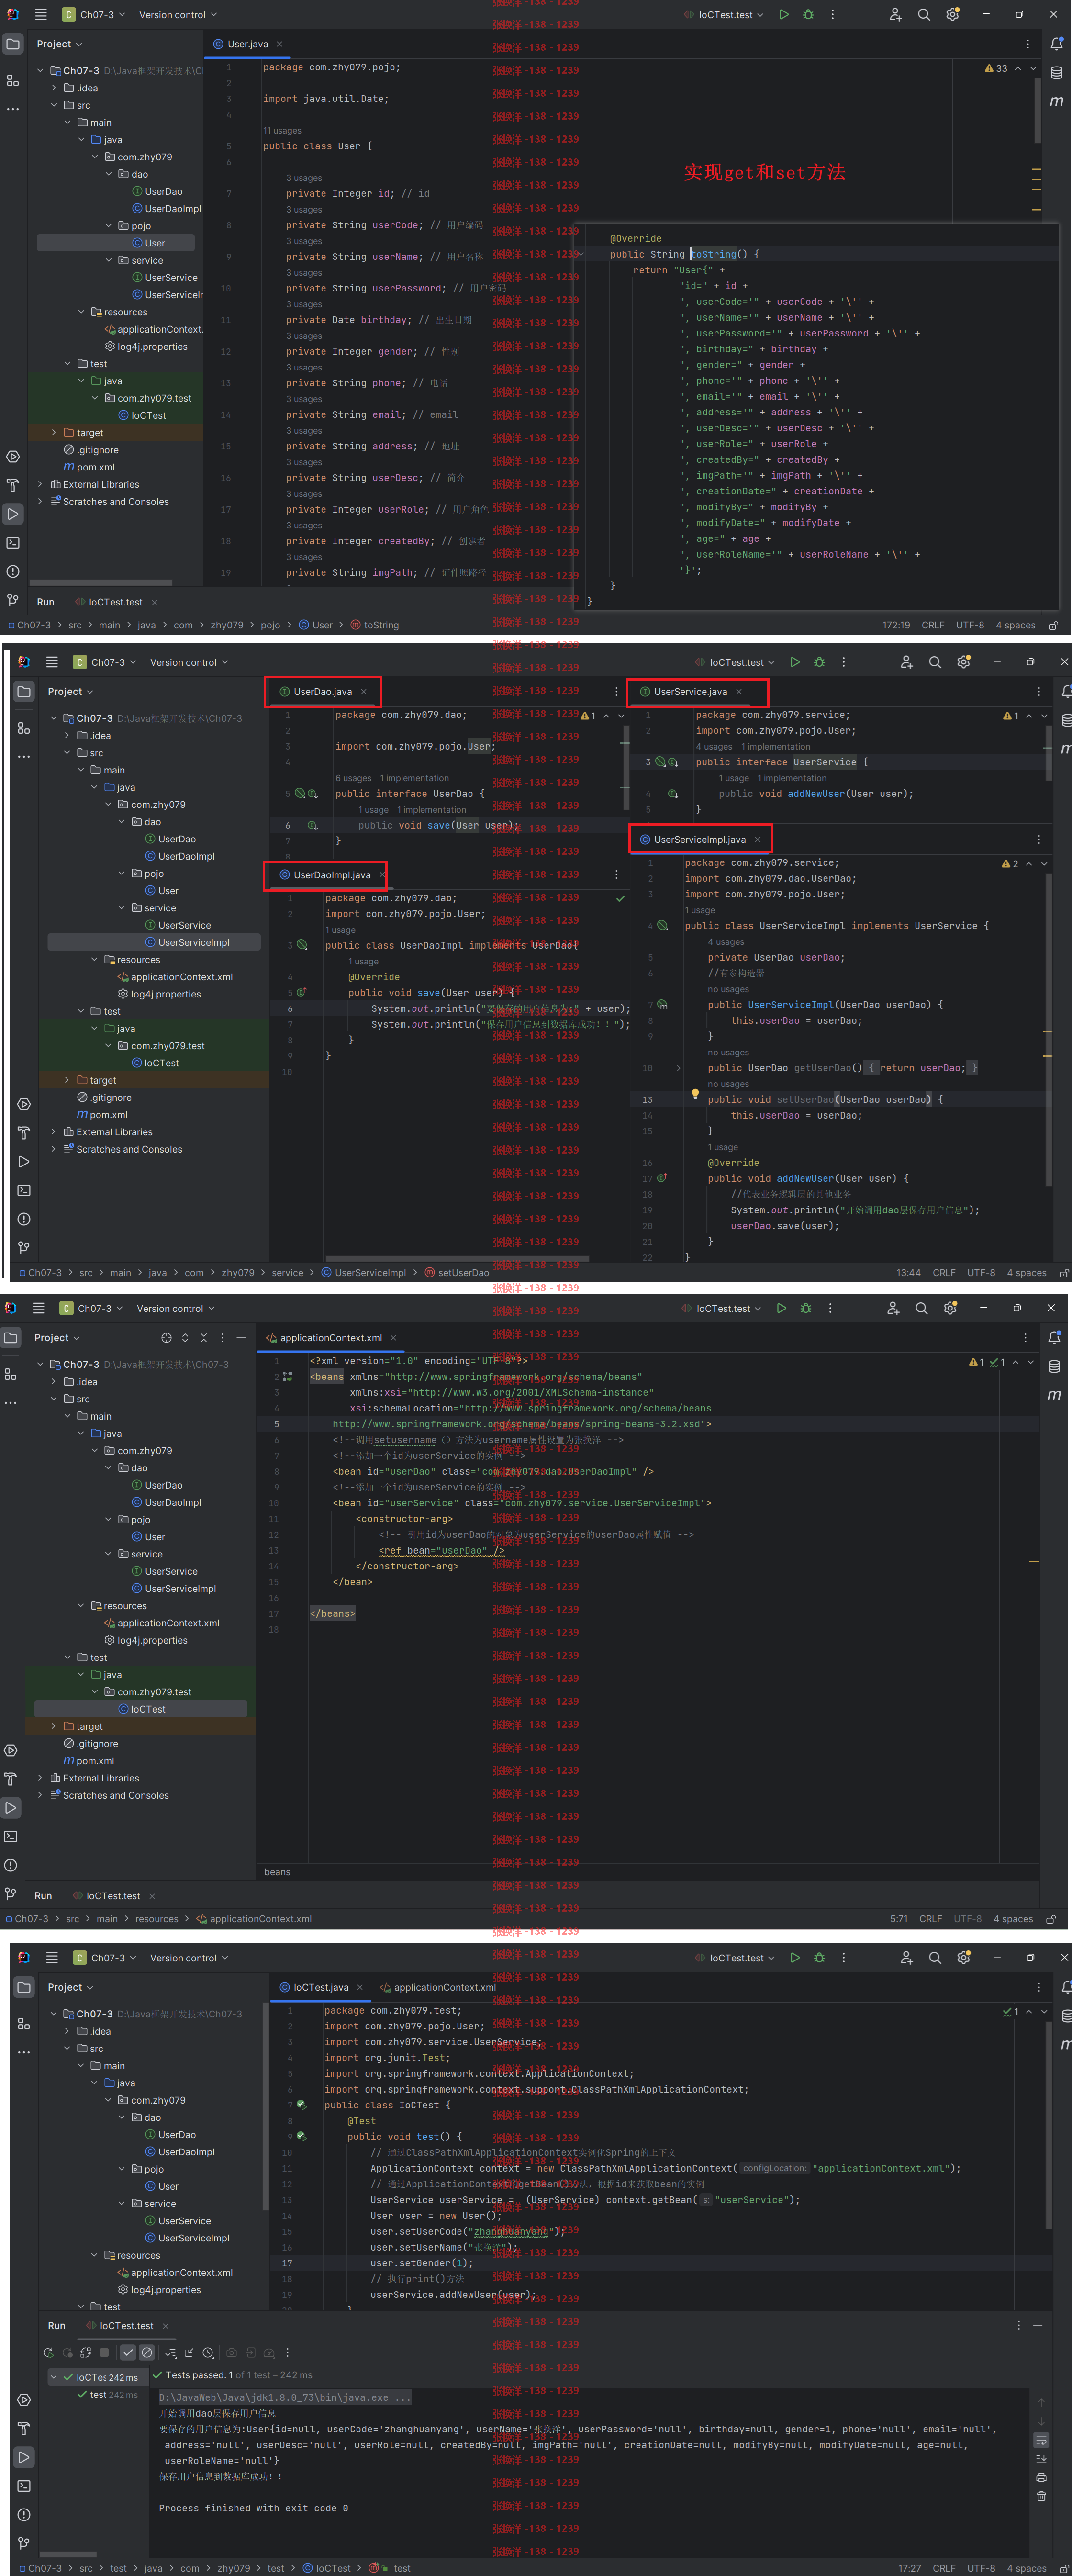Toggle auto-test icon in the Run toolbar
Screen dimensions: 1072x2576
(86, 2353)
